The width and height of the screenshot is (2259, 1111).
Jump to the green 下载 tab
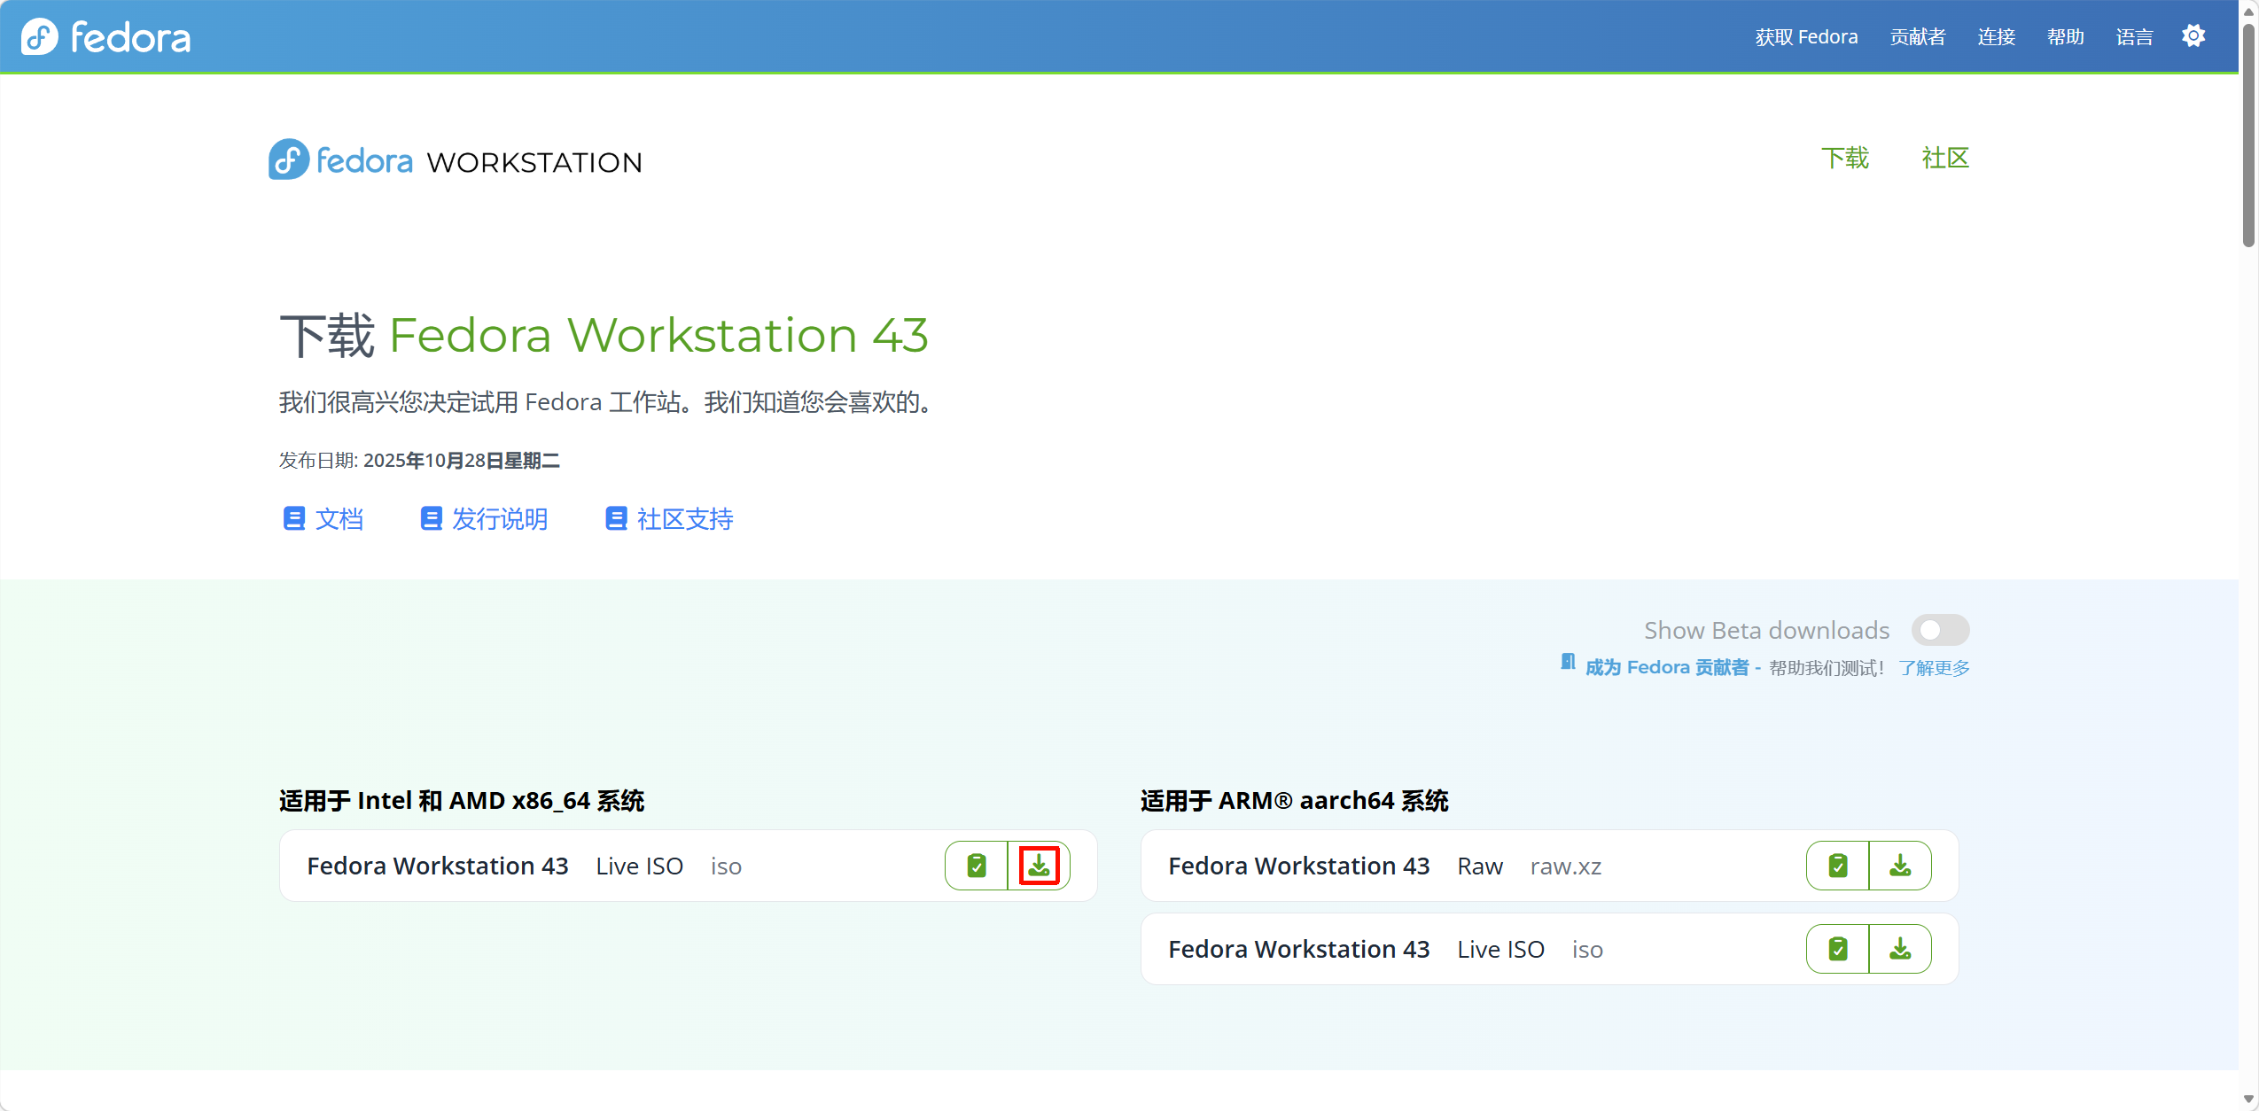click(1845, 158)
